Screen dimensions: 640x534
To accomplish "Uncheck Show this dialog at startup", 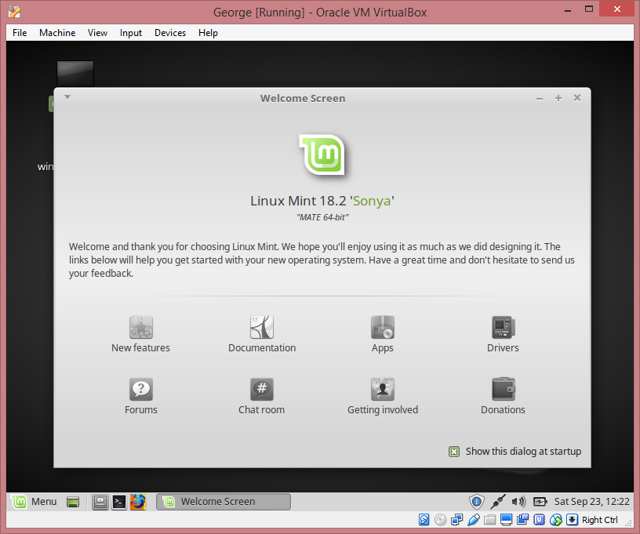I will [x=454, y=452].
